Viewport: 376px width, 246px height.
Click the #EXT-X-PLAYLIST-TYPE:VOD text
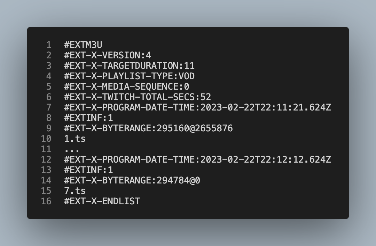(x=129, y=76)
